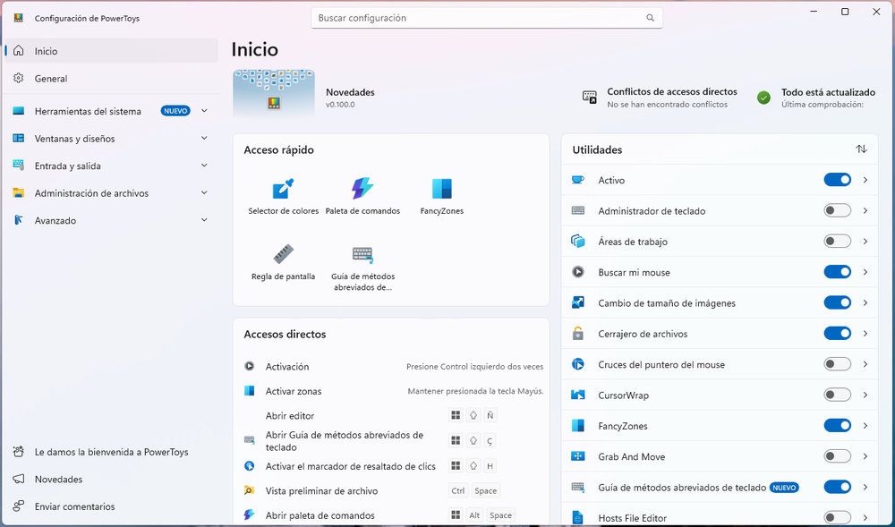Switch off Cerrajero de archivos

[x=838, y=334]
